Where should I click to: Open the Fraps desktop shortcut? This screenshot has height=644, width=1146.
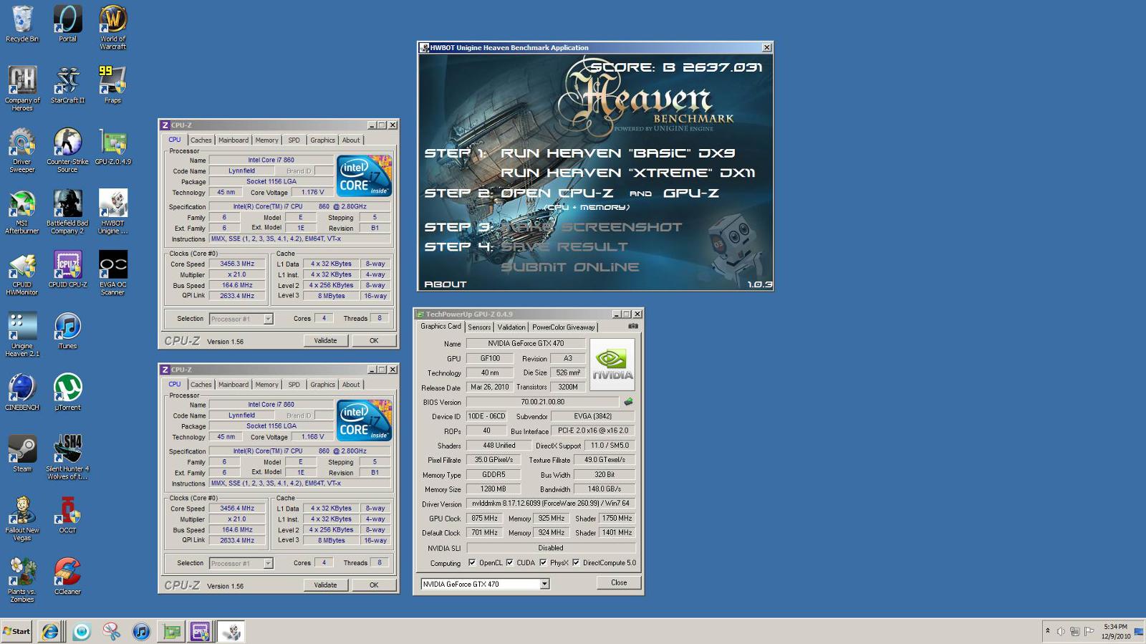click(x=112, y=85)
